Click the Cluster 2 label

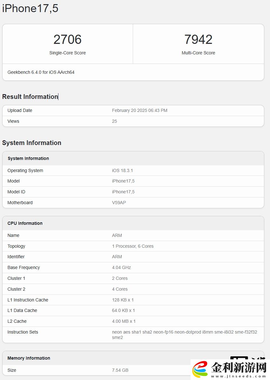pyautogui.click(x=16, y=289)
